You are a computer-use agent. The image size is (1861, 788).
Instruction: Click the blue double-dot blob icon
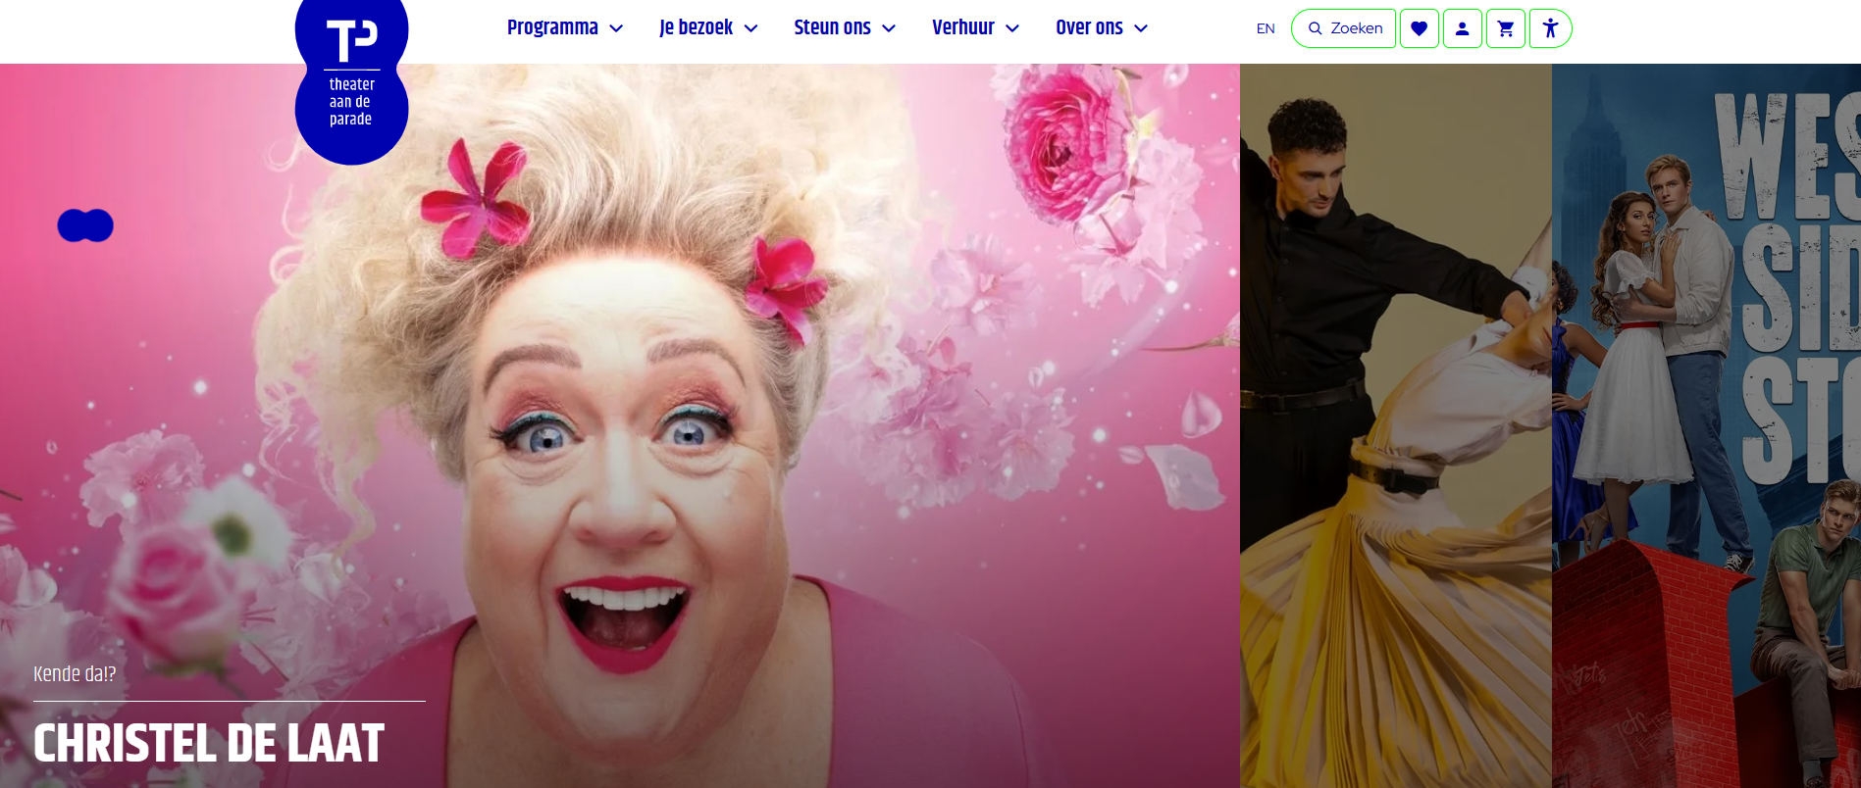click(85, 225)
